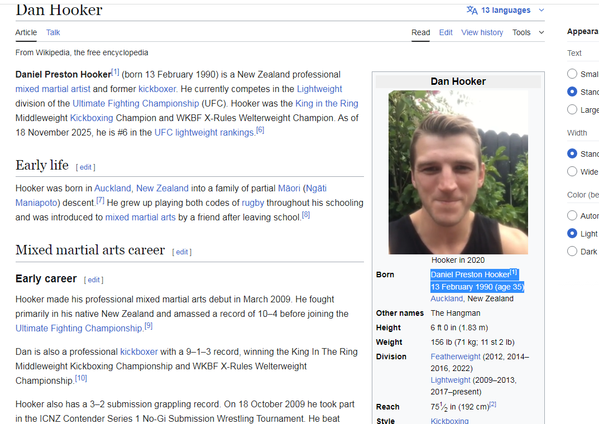Open the Lightweight link in the intro paragraph

pos(319,89)
